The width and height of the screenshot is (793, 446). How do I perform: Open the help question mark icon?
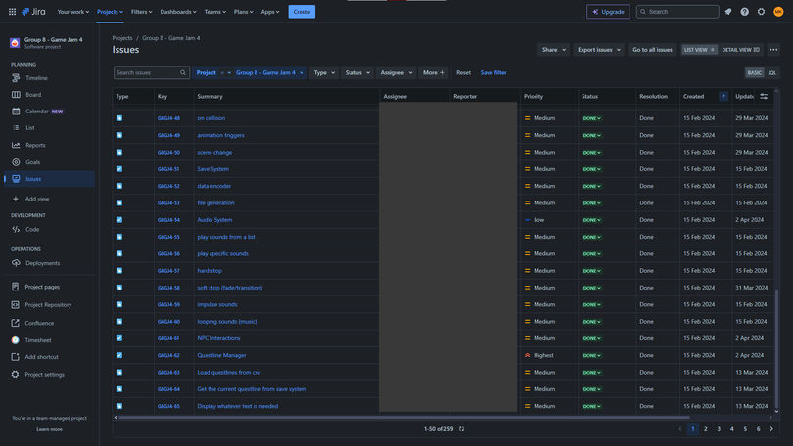744,11
